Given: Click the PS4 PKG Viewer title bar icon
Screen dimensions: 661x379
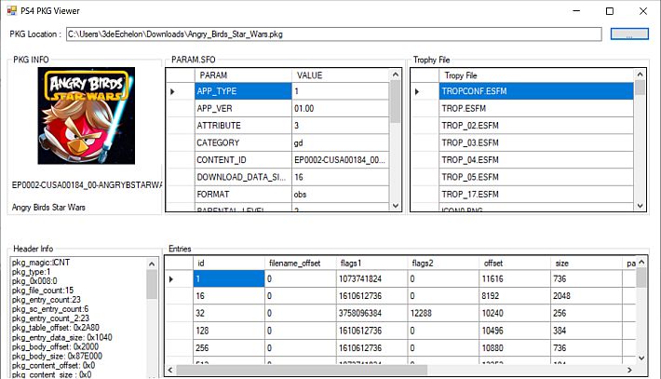Looking at the screenshot, I should [x=11, y=10].
